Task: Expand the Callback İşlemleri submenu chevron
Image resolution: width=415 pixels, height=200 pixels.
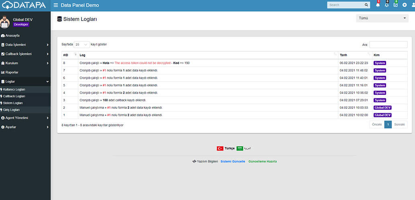Action: (x=48, y=54)
